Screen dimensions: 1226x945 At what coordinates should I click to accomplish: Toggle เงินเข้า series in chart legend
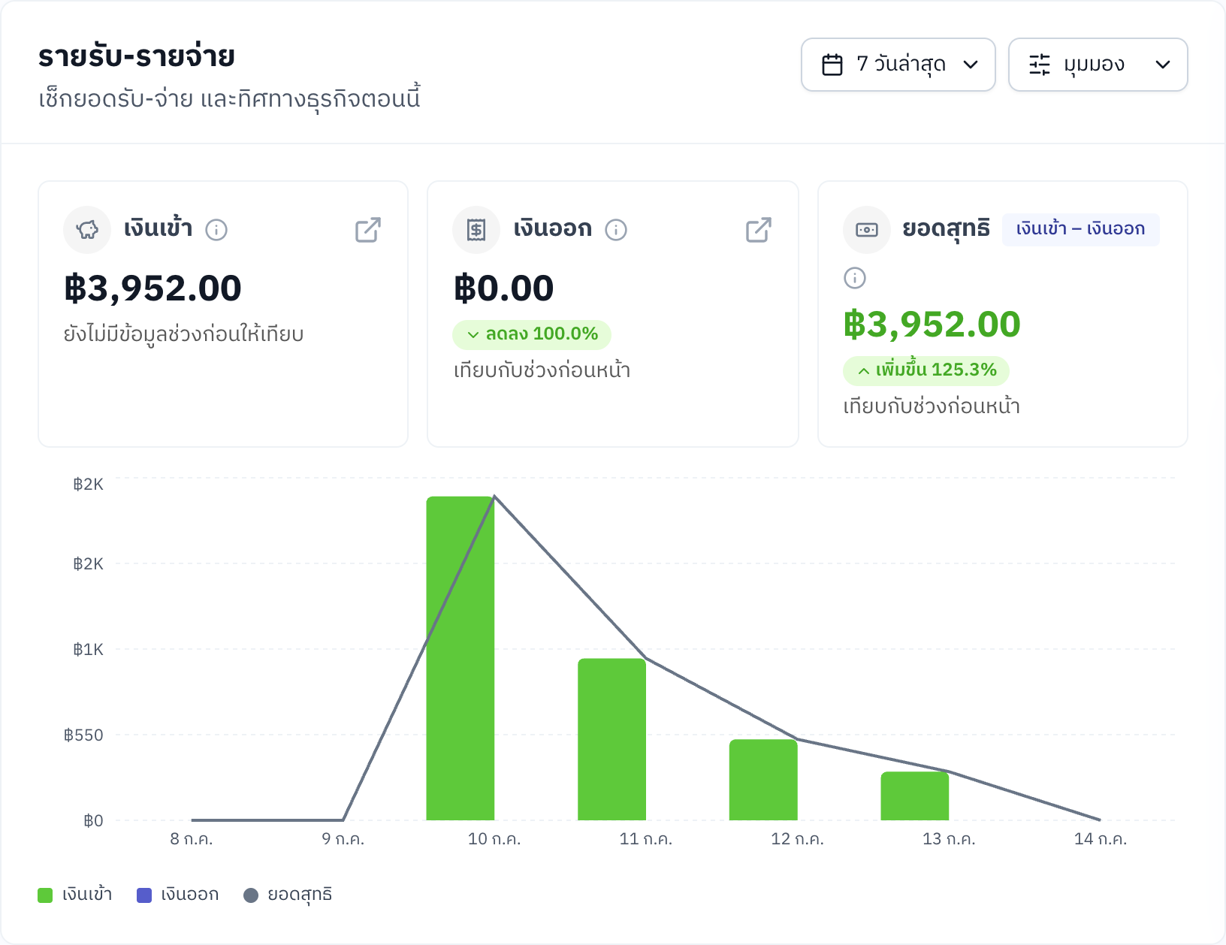pos(75,895)
